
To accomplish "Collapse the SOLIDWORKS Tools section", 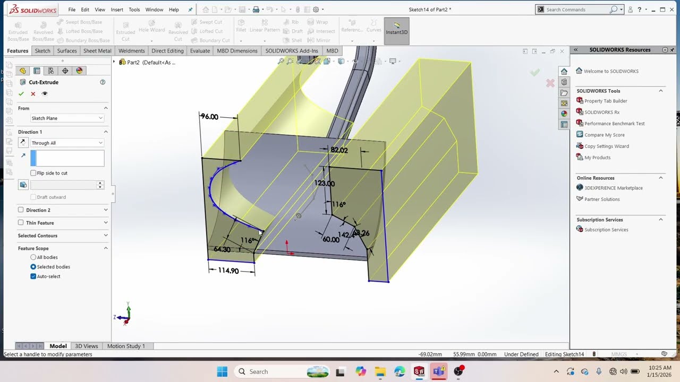I will click(661, 91).
